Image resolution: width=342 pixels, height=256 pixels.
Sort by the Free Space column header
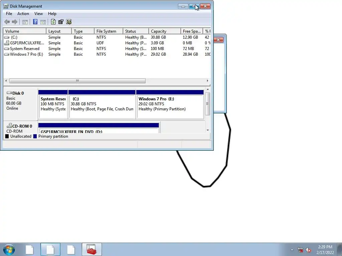(x=192, y=31)
